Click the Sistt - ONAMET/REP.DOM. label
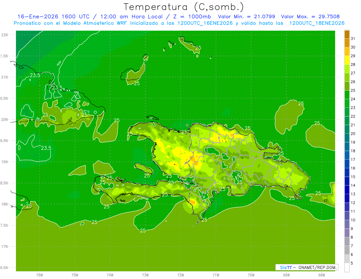Screen dimensions: 361x279 [x=307, y=267]
